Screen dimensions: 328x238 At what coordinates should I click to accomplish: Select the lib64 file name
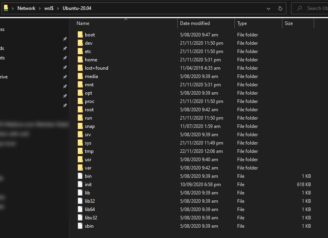coord(90,209)
